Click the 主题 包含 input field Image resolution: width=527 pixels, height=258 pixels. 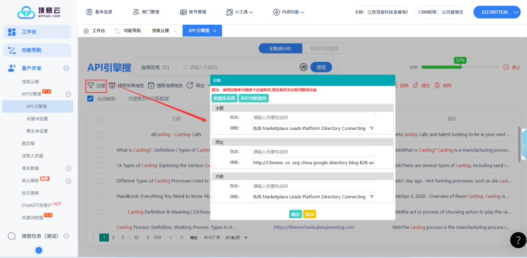tap(313, 117)
